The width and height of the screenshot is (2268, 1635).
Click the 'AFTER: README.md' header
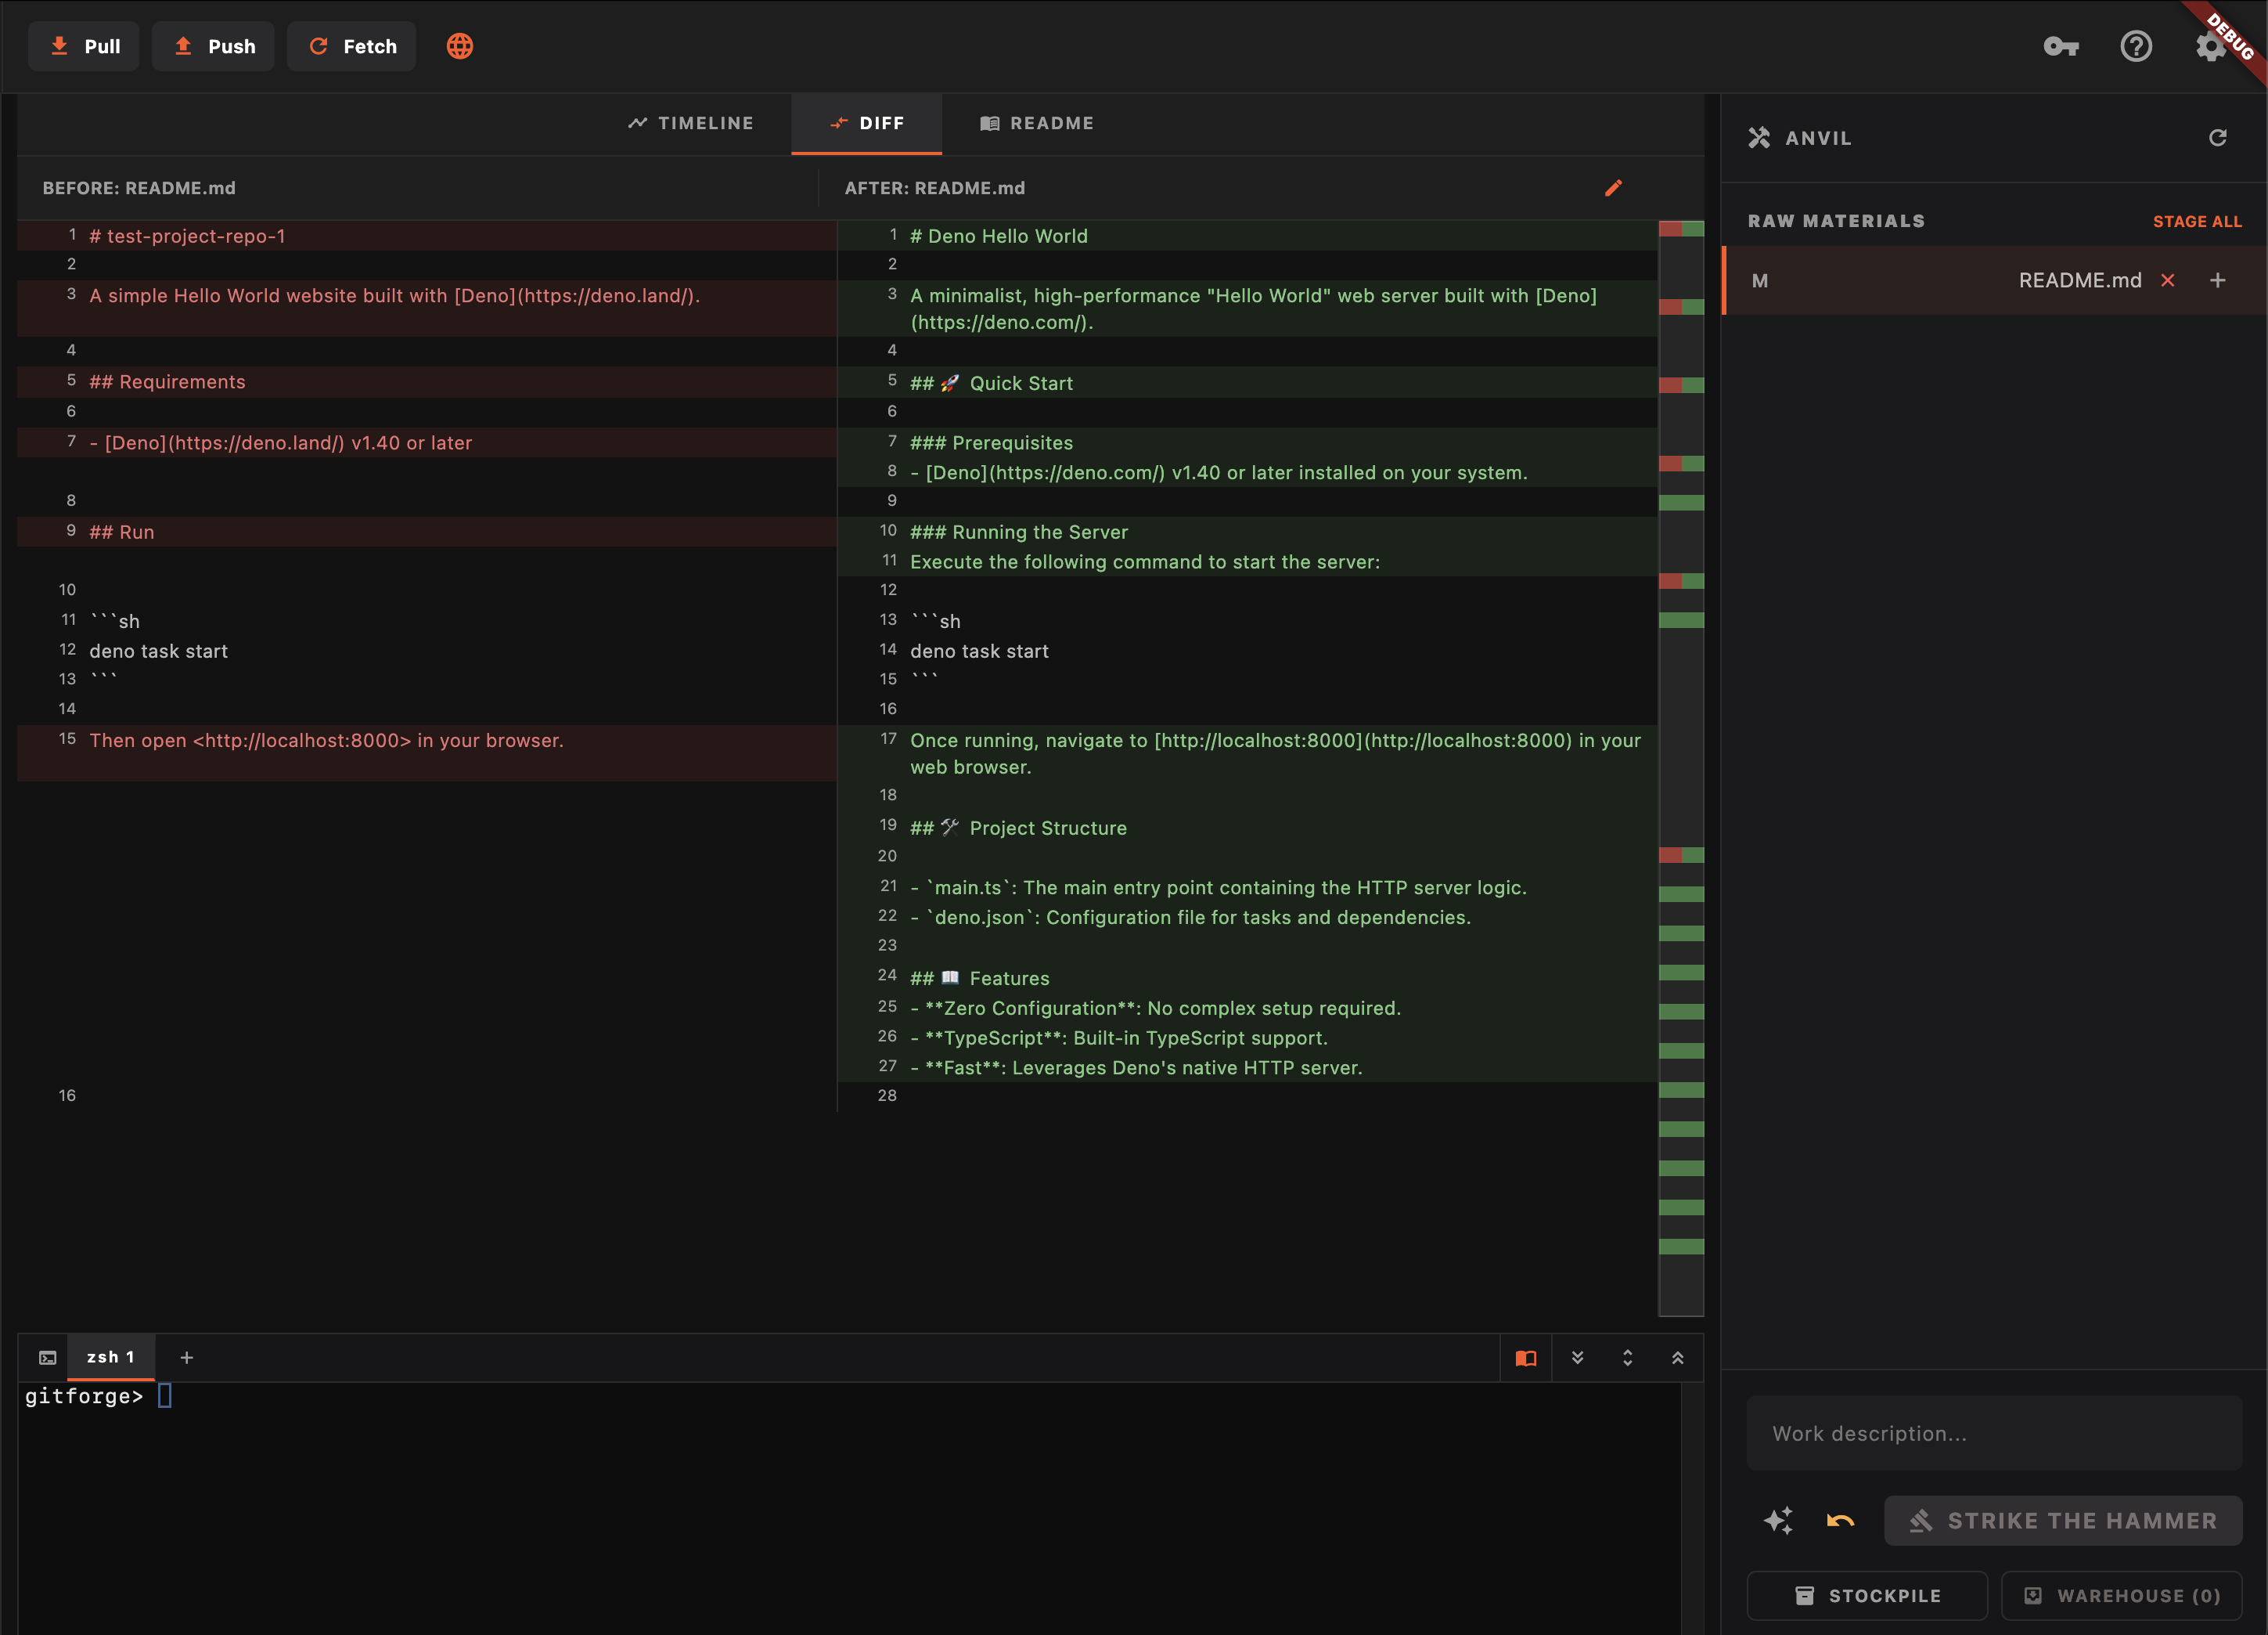pyautogui.click(x=935, y=188)
